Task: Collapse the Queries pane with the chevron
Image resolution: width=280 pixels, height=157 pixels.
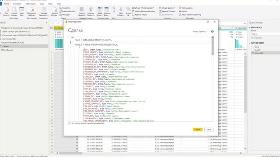Action: click(47, 23)
